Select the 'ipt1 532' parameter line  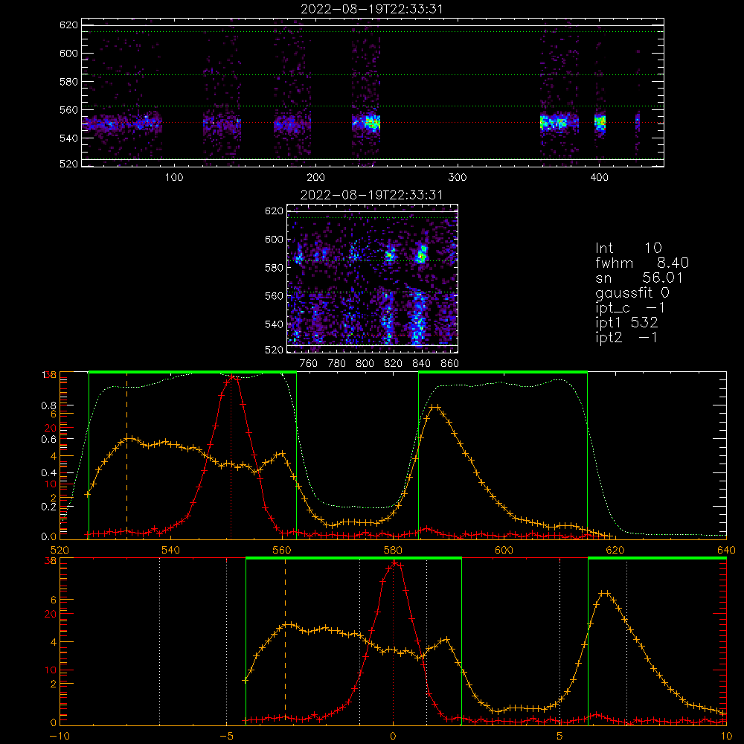tap(626, 323)
